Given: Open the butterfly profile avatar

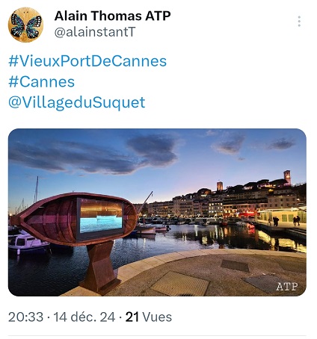Looking at the screenshot, I should pos(25,25).
